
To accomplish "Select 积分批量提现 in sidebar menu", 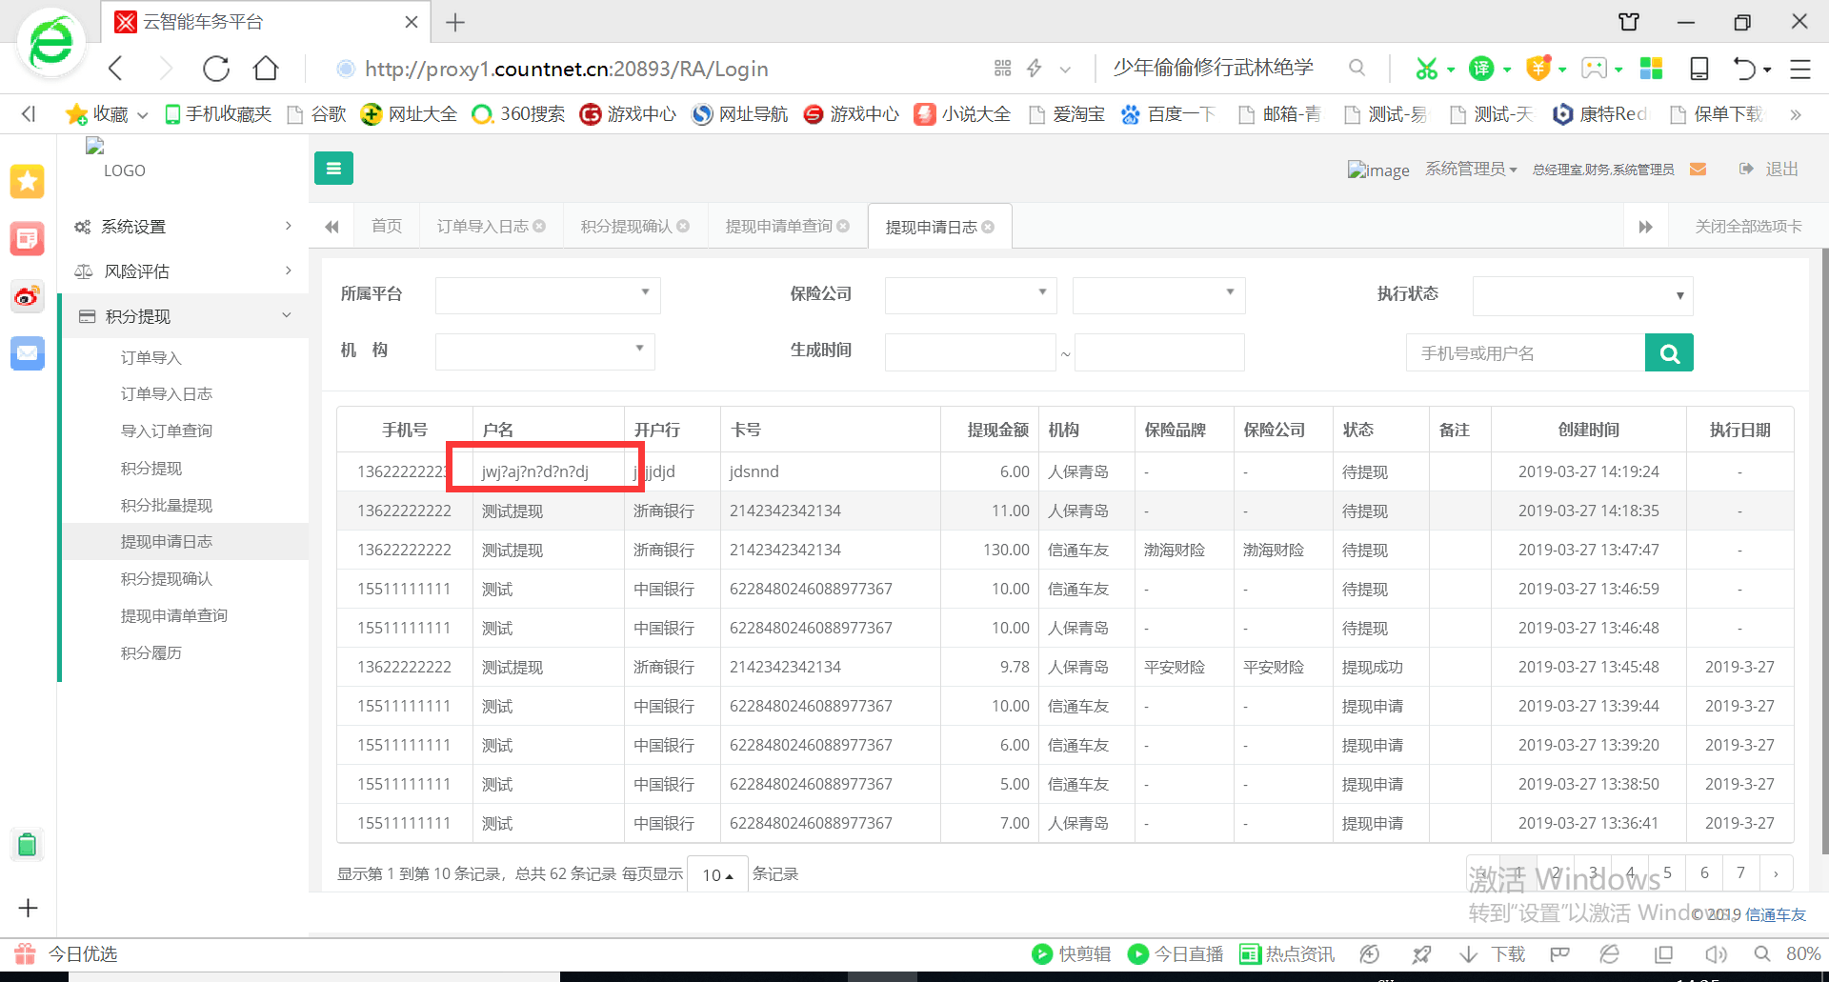I will point(167,505).
